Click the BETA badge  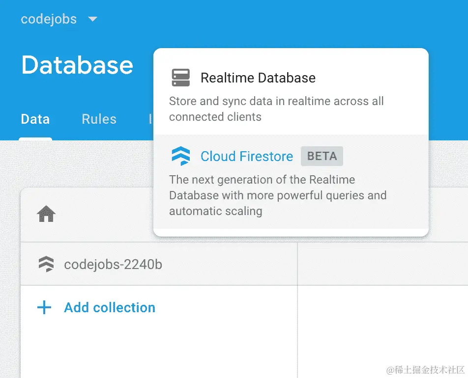(x=322, y=156)
